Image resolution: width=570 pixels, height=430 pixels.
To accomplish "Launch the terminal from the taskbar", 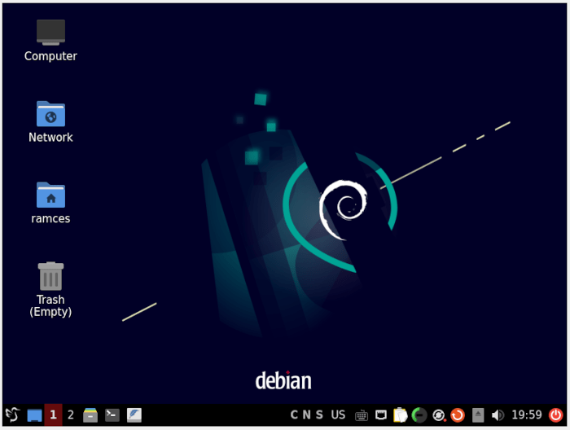I will [x=112, y=415].
